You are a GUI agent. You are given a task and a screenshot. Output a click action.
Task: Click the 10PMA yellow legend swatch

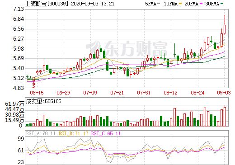(180, 3)
